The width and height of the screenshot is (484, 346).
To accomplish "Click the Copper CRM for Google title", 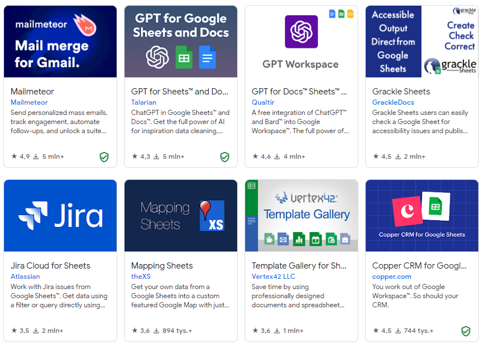I will click(419, 266).
